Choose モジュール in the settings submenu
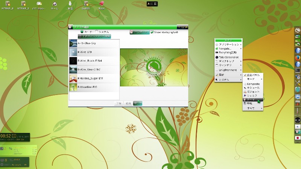Viewport: 301px width, 169px height. coord(253,88)
